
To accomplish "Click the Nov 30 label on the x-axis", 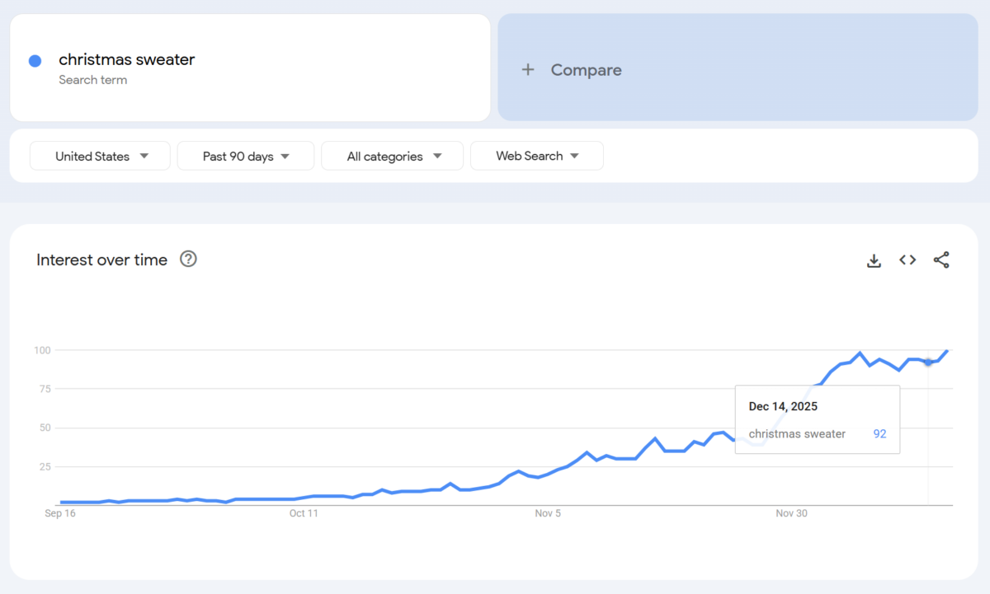I will click(791, 513).
